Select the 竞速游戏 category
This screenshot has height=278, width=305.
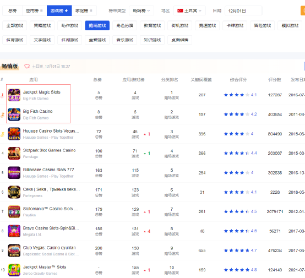tap(208, 25)
